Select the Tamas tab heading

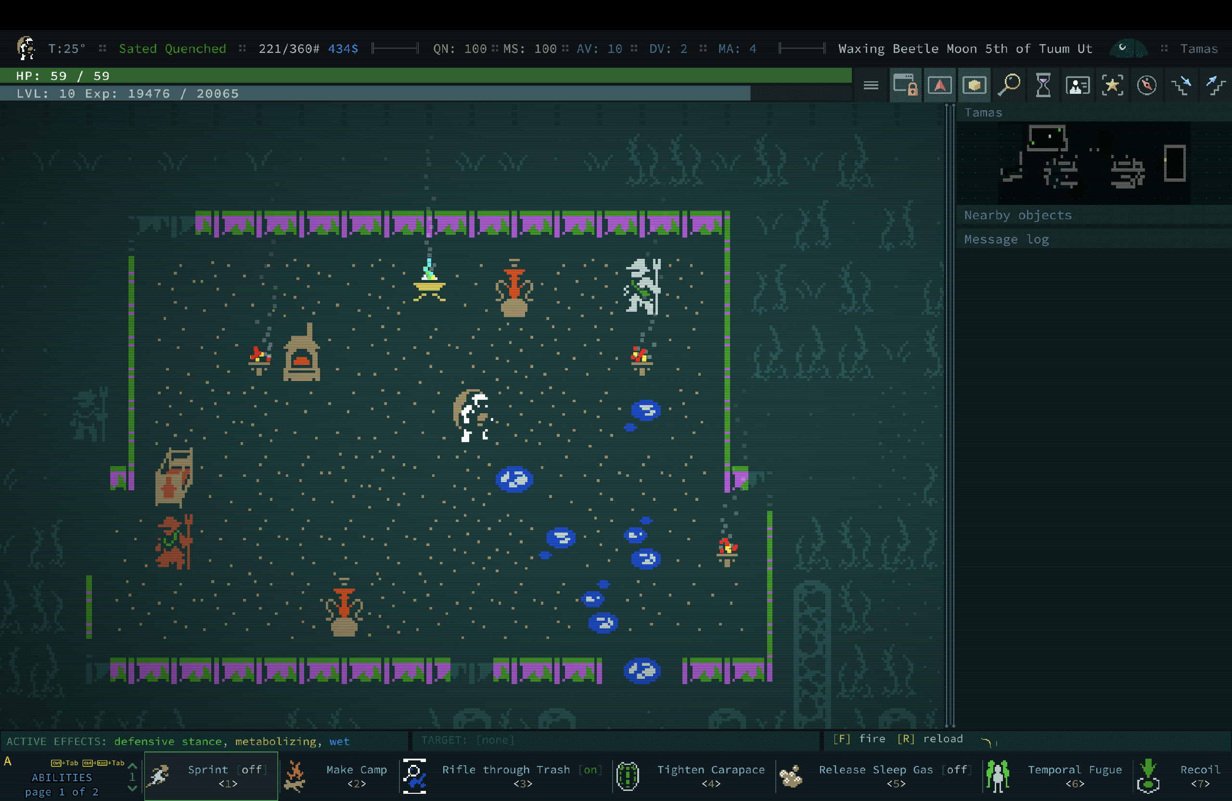click(x=983, y=112)
